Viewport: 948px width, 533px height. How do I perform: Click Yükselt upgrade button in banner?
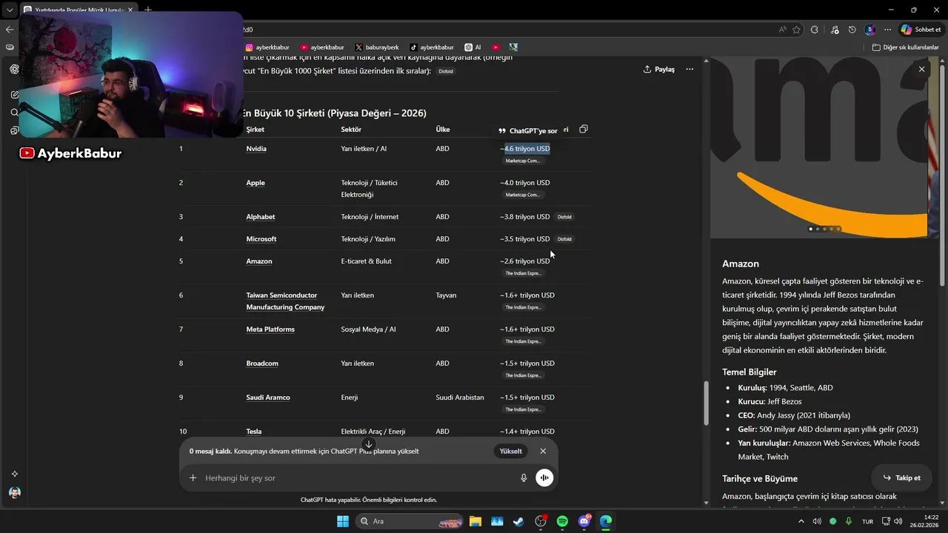[x=510, y=451]
